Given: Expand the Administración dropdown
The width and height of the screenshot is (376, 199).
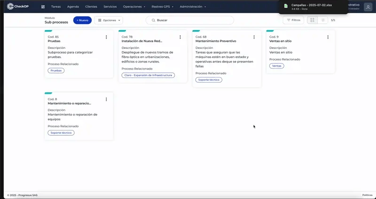Looking at the screenshot, I should [193, 7].
